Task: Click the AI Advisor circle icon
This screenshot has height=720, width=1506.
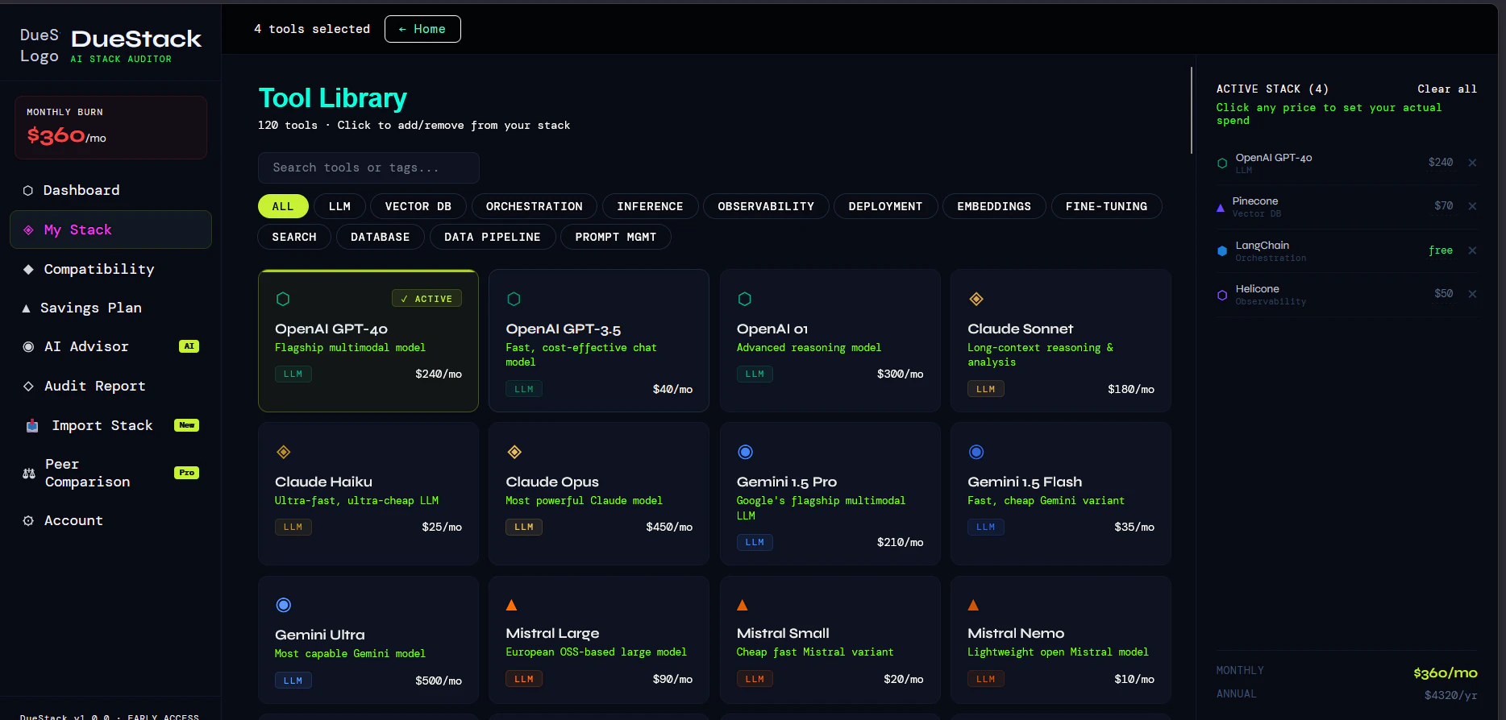Action: [28, 347]
